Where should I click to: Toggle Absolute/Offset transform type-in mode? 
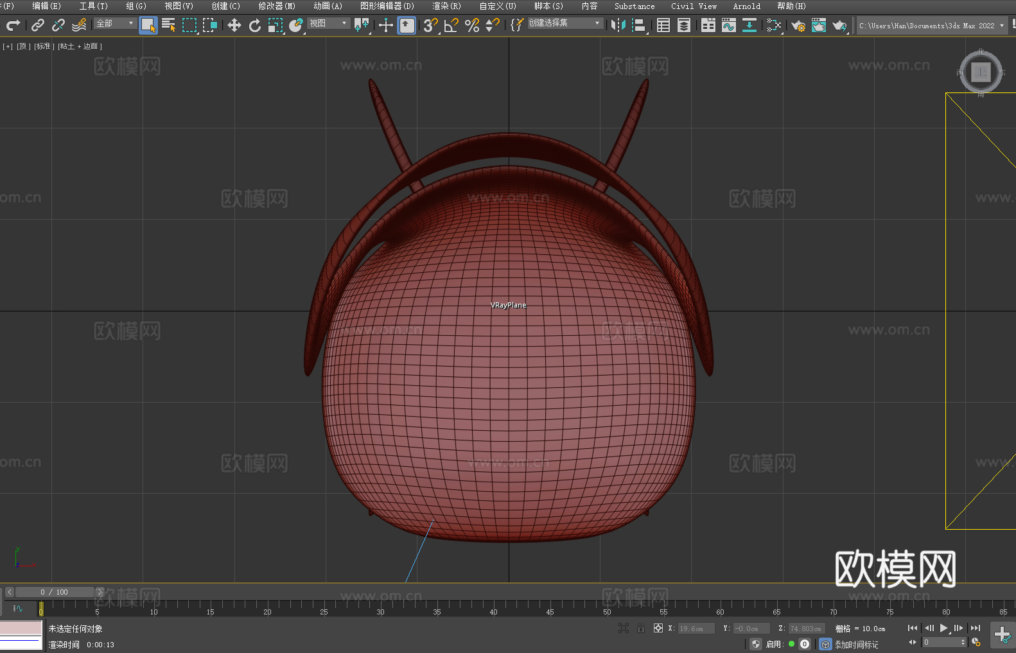tap(658, 629)
